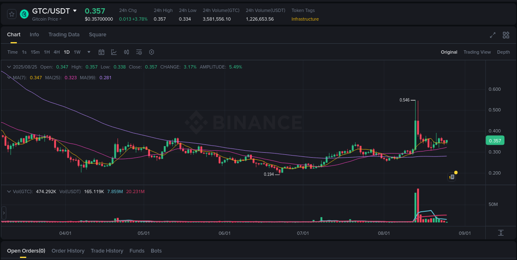Expand chart to fullscreen via arrows icon
The height and width of the screenshot is (260, 517).
493,35
